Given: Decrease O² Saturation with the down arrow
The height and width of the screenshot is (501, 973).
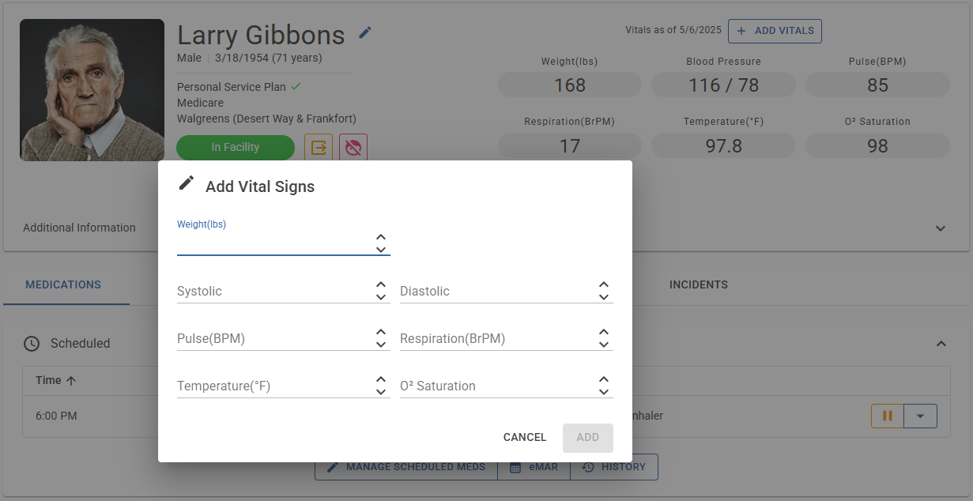Looking at the screenshot, I should [604, 392].
